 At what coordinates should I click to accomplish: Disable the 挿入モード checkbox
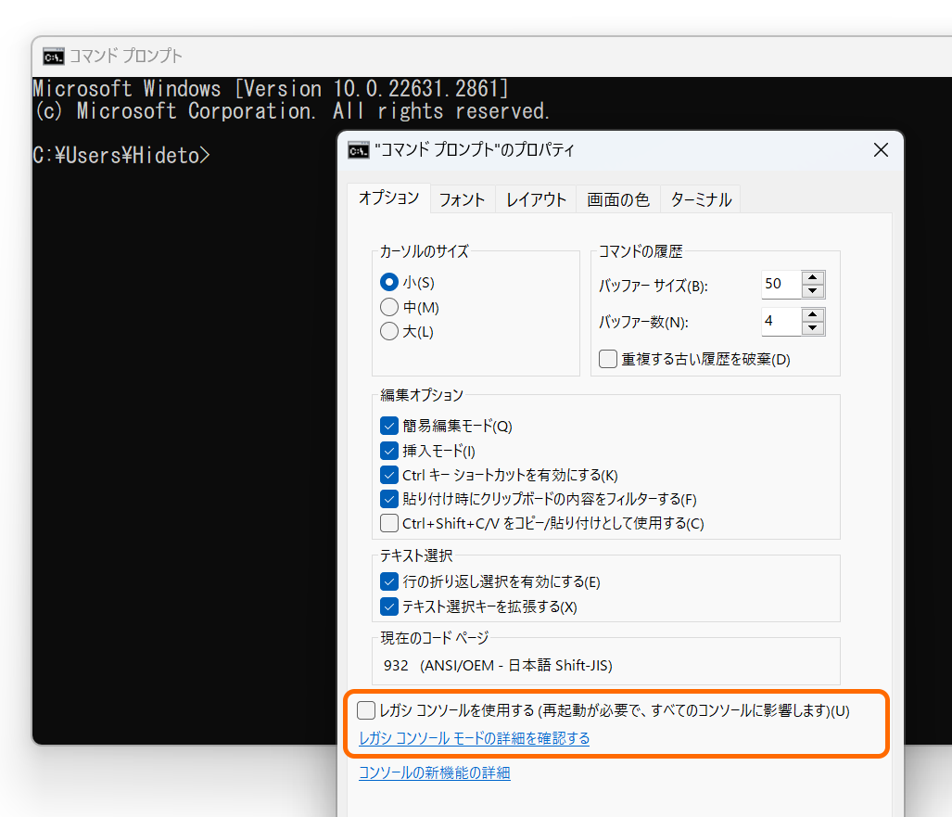coord(391,451)
